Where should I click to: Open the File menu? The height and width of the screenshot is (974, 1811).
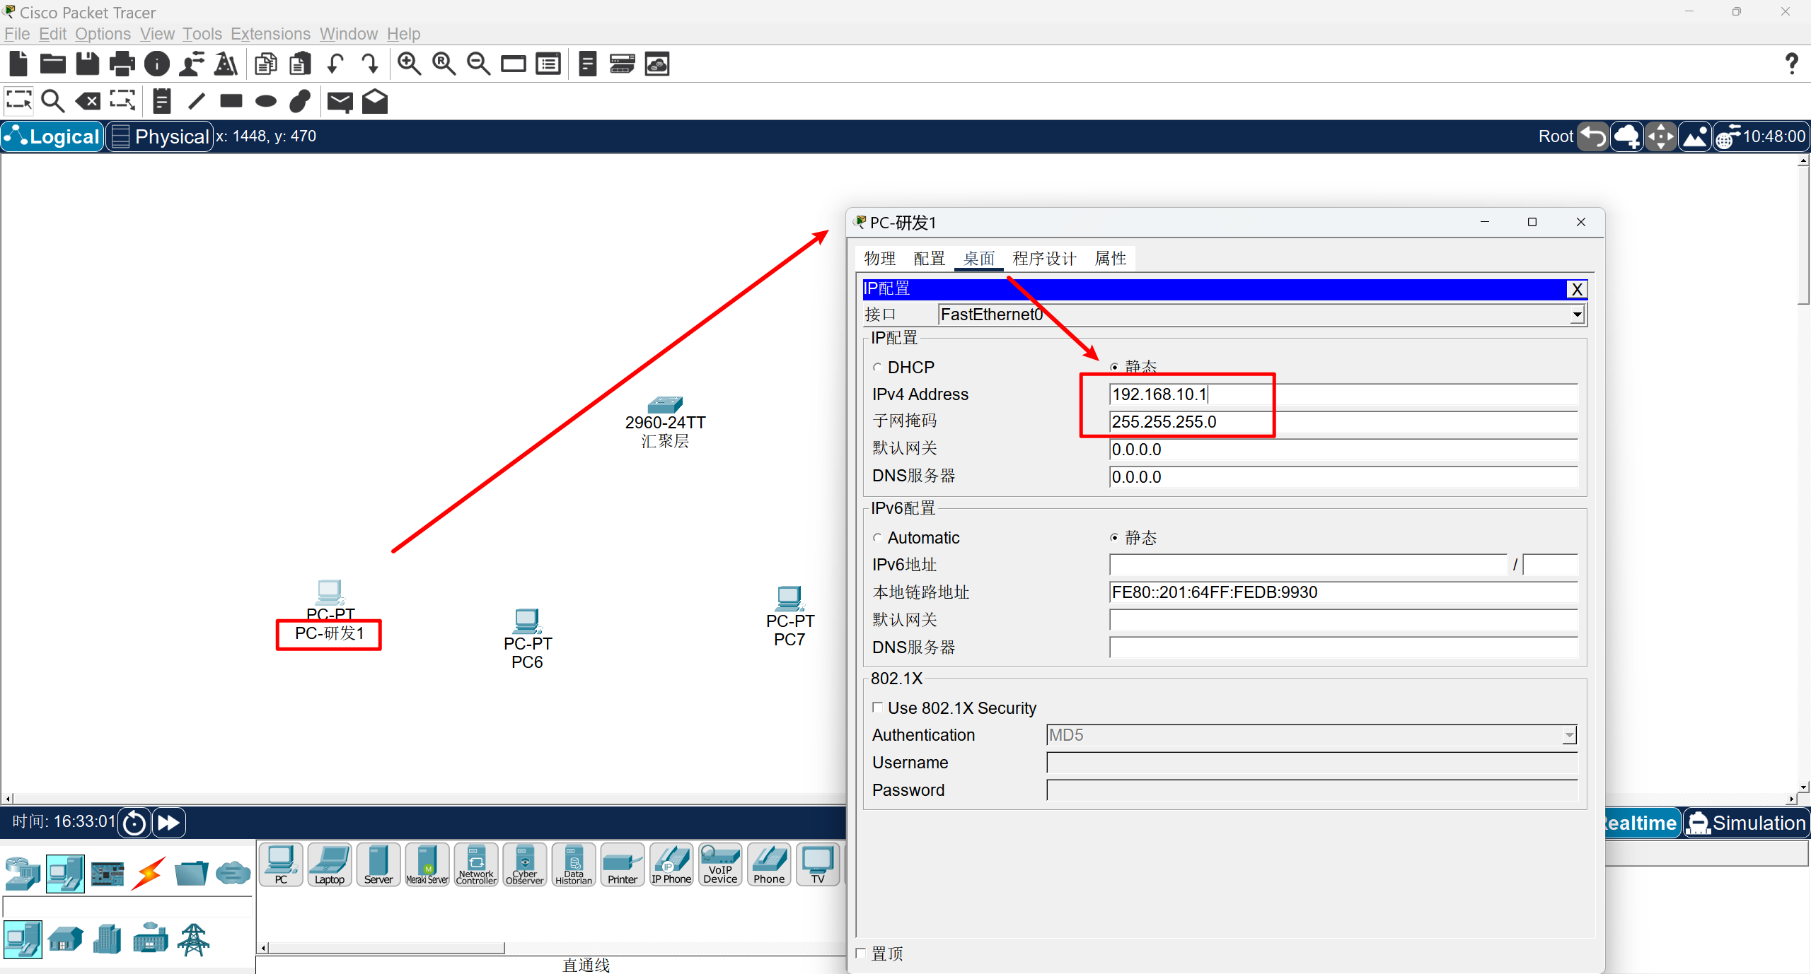[17, 34]
